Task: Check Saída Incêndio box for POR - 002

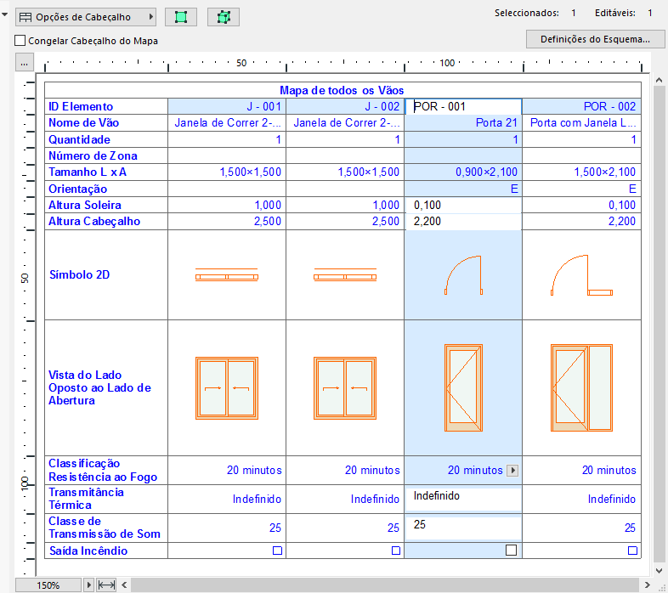Action: click(632, 551)
